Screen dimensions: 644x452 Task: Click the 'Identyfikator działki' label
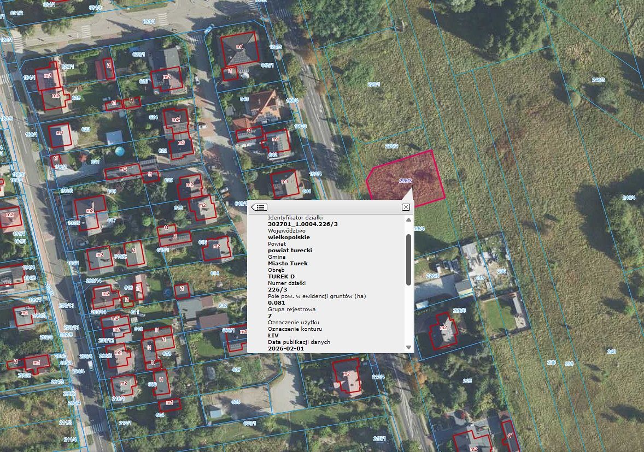(x=295, y=217)
